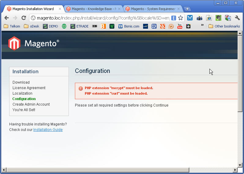The width and height of the screenshot is (244, 174).
Task: Click the Magento logo in header
Action: coord(34,43)
